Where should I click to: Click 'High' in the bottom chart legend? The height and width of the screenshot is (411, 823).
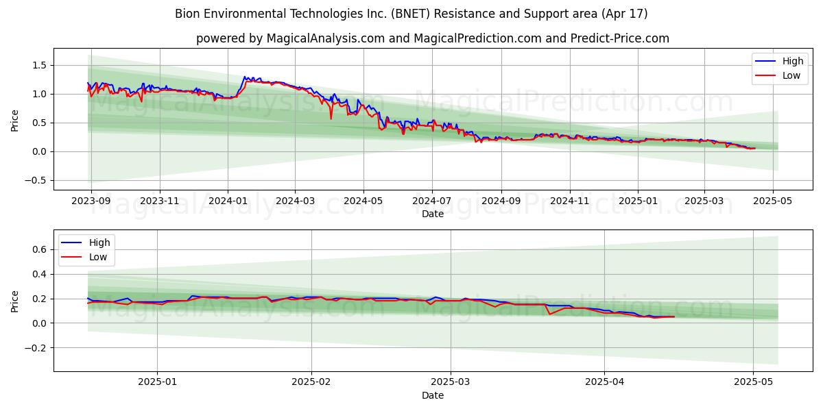(x=99, y=242)
